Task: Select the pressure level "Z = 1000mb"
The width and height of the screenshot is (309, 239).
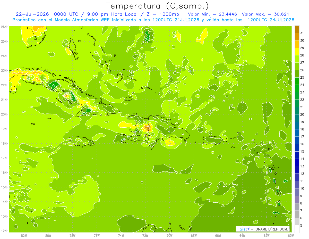Action: (x=163, y=14)
